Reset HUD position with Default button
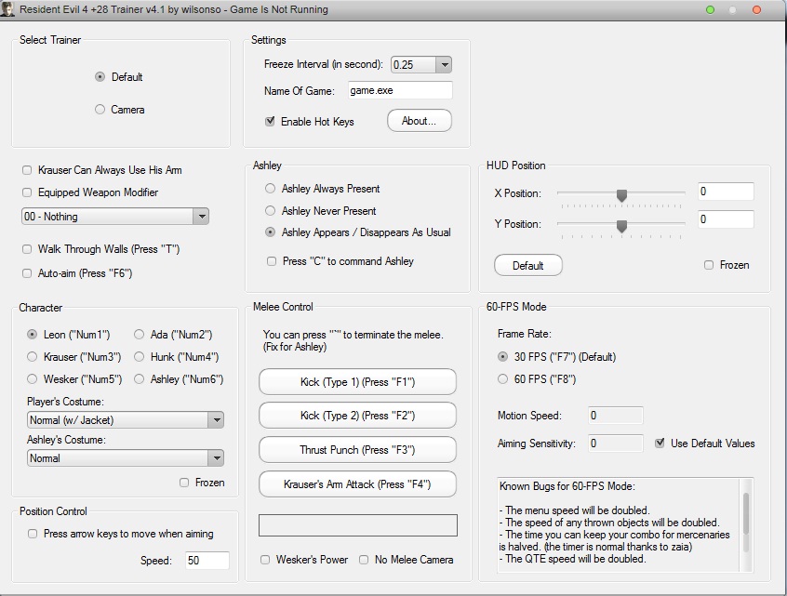Viewport: 787px width, 596px height. [x=527, y=265]
